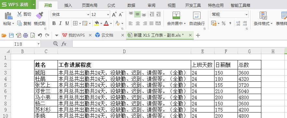The image size is (287, 118).
Task: Toggle italic formatting button
Action: coord(60,23)
